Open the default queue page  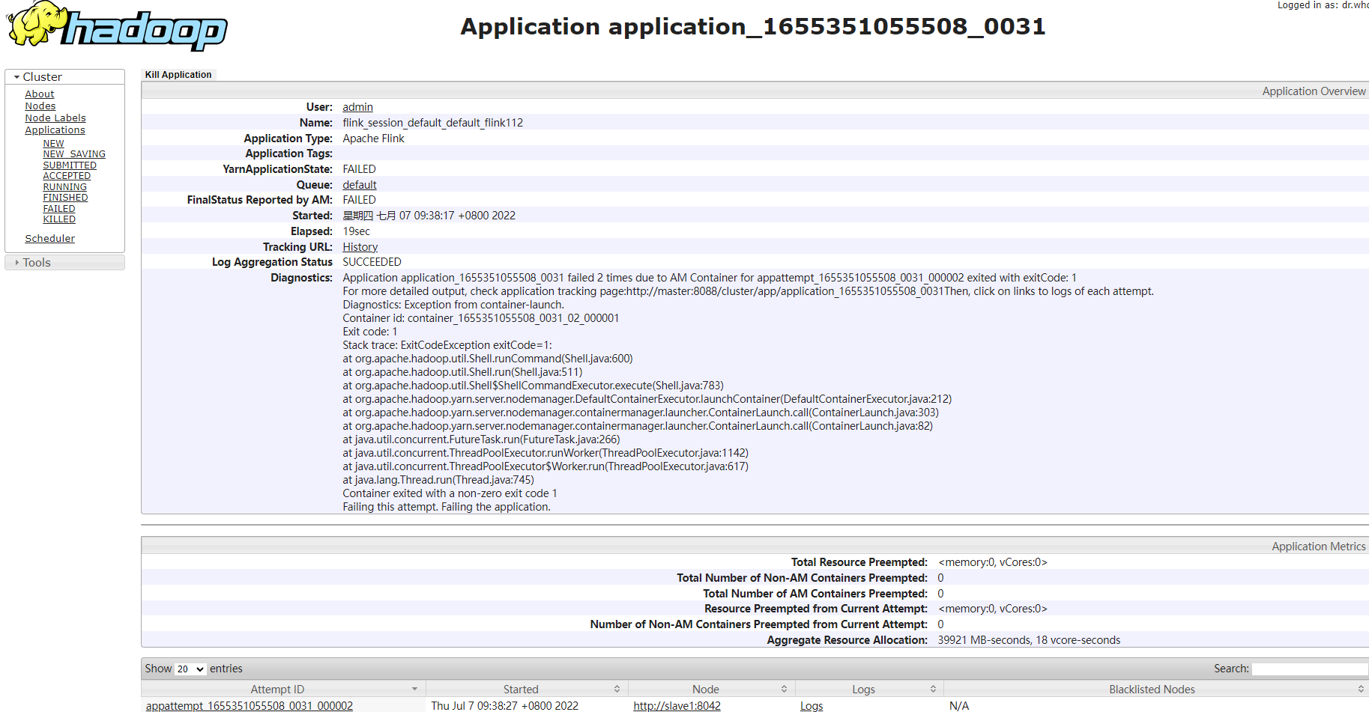tap(359, 184)
